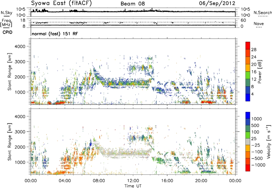272x188 pixels.
Task: Click the '100' velocity colorbar tick
Action: point(255,132)
